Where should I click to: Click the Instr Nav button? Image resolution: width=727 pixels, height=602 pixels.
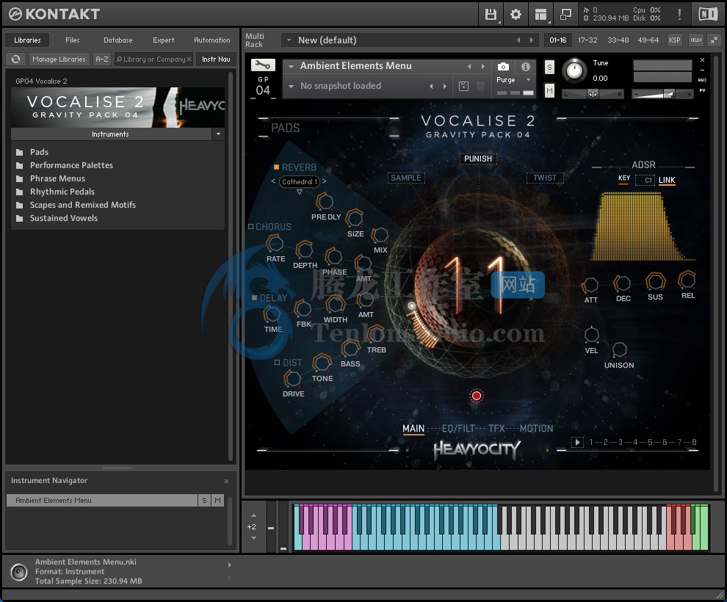(216, 59)
